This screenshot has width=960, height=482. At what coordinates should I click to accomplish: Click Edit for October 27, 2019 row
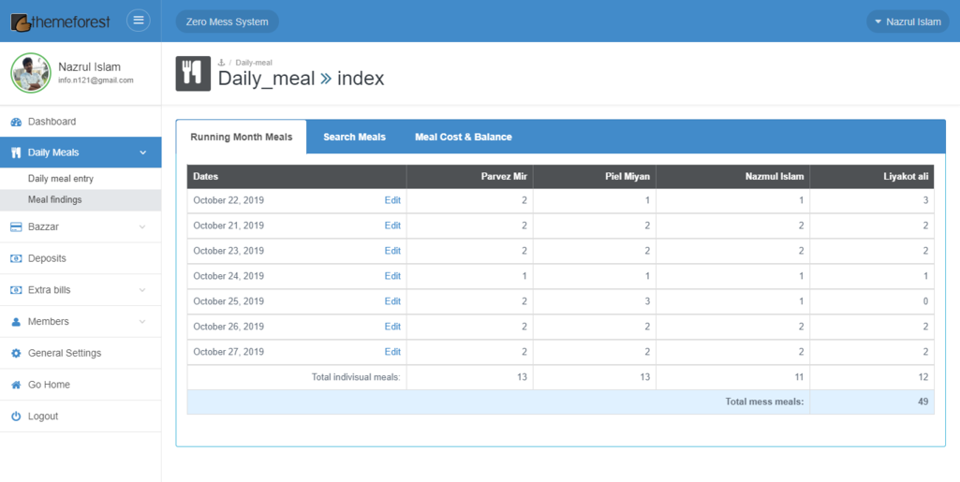point(392,352)
